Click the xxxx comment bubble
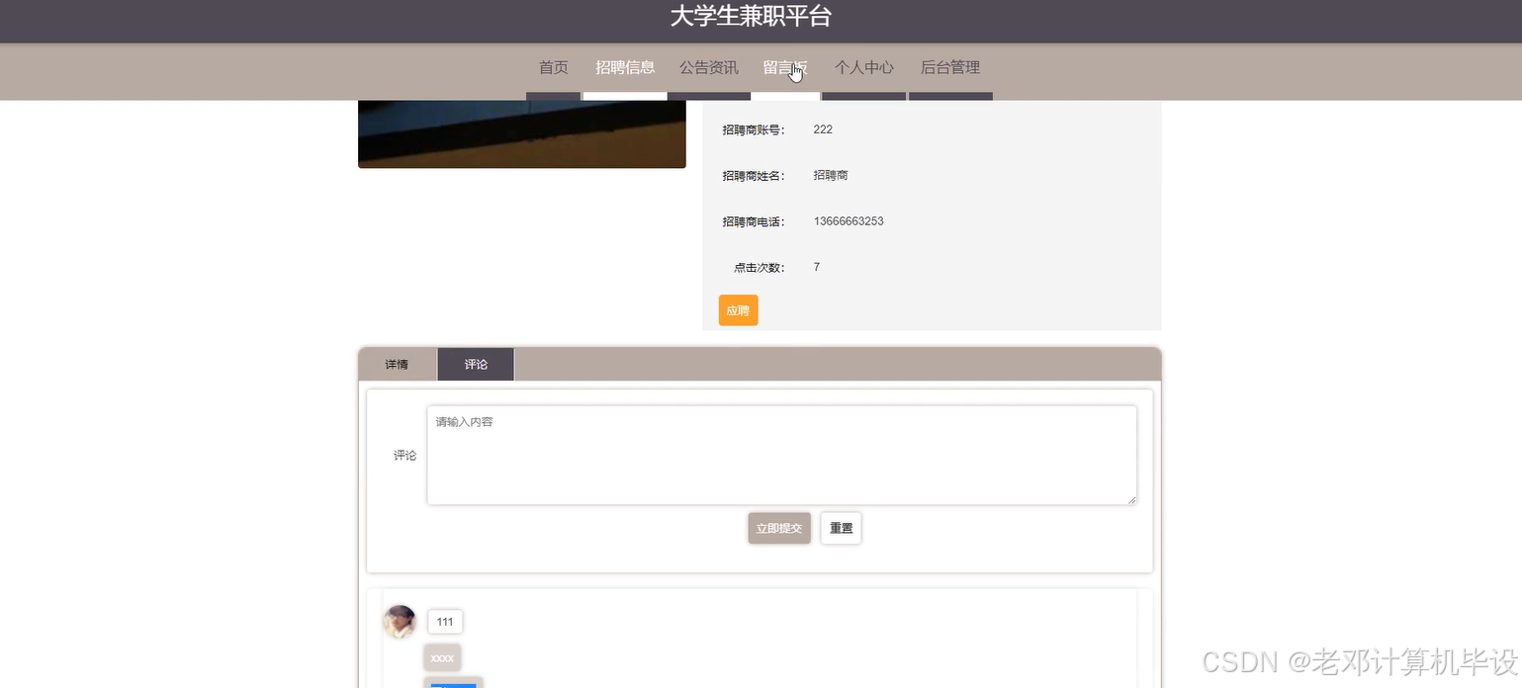The width and height of the screenshot is (1522, 688). tap(442, 657)
